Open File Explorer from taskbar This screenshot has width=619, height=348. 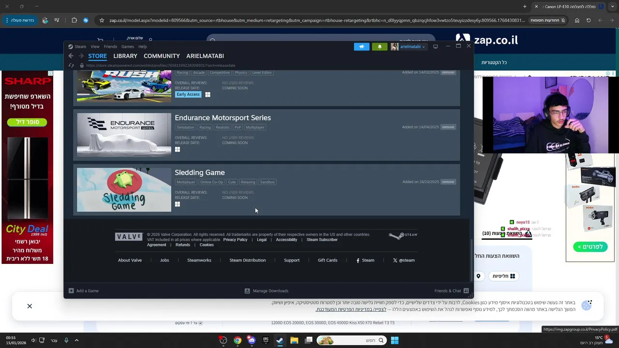coord(294,340)
